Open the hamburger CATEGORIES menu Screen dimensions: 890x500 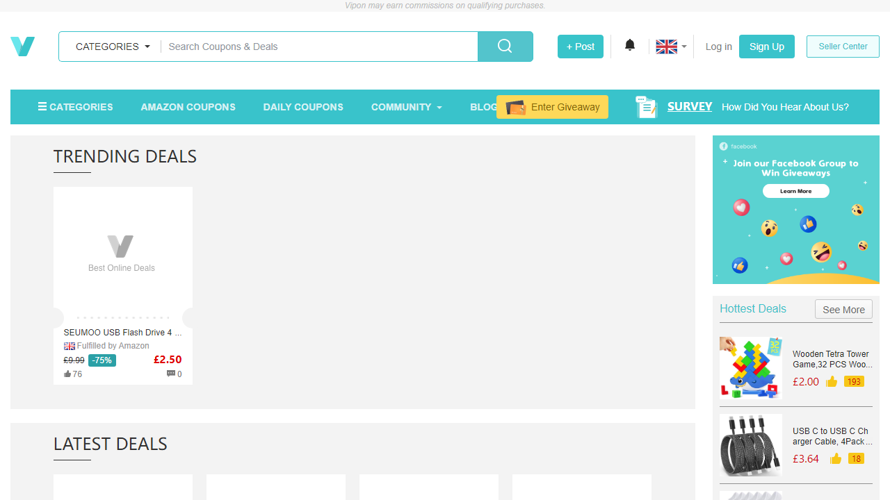click(x=75, y=107)
